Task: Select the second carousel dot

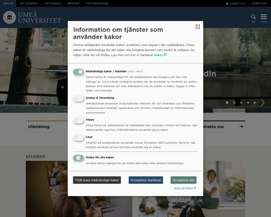Action: (x=234, y=103)
